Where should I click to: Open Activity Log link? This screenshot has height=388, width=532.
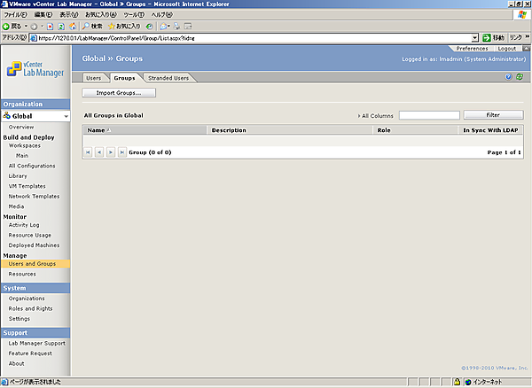24,225
